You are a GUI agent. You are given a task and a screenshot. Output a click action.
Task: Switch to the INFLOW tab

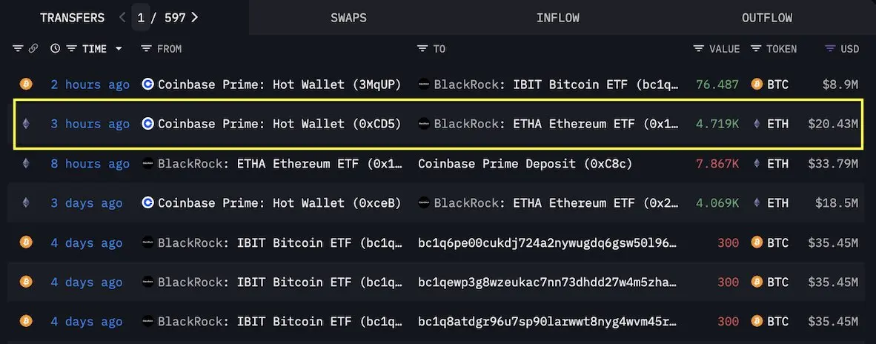[x=557, y=18]
